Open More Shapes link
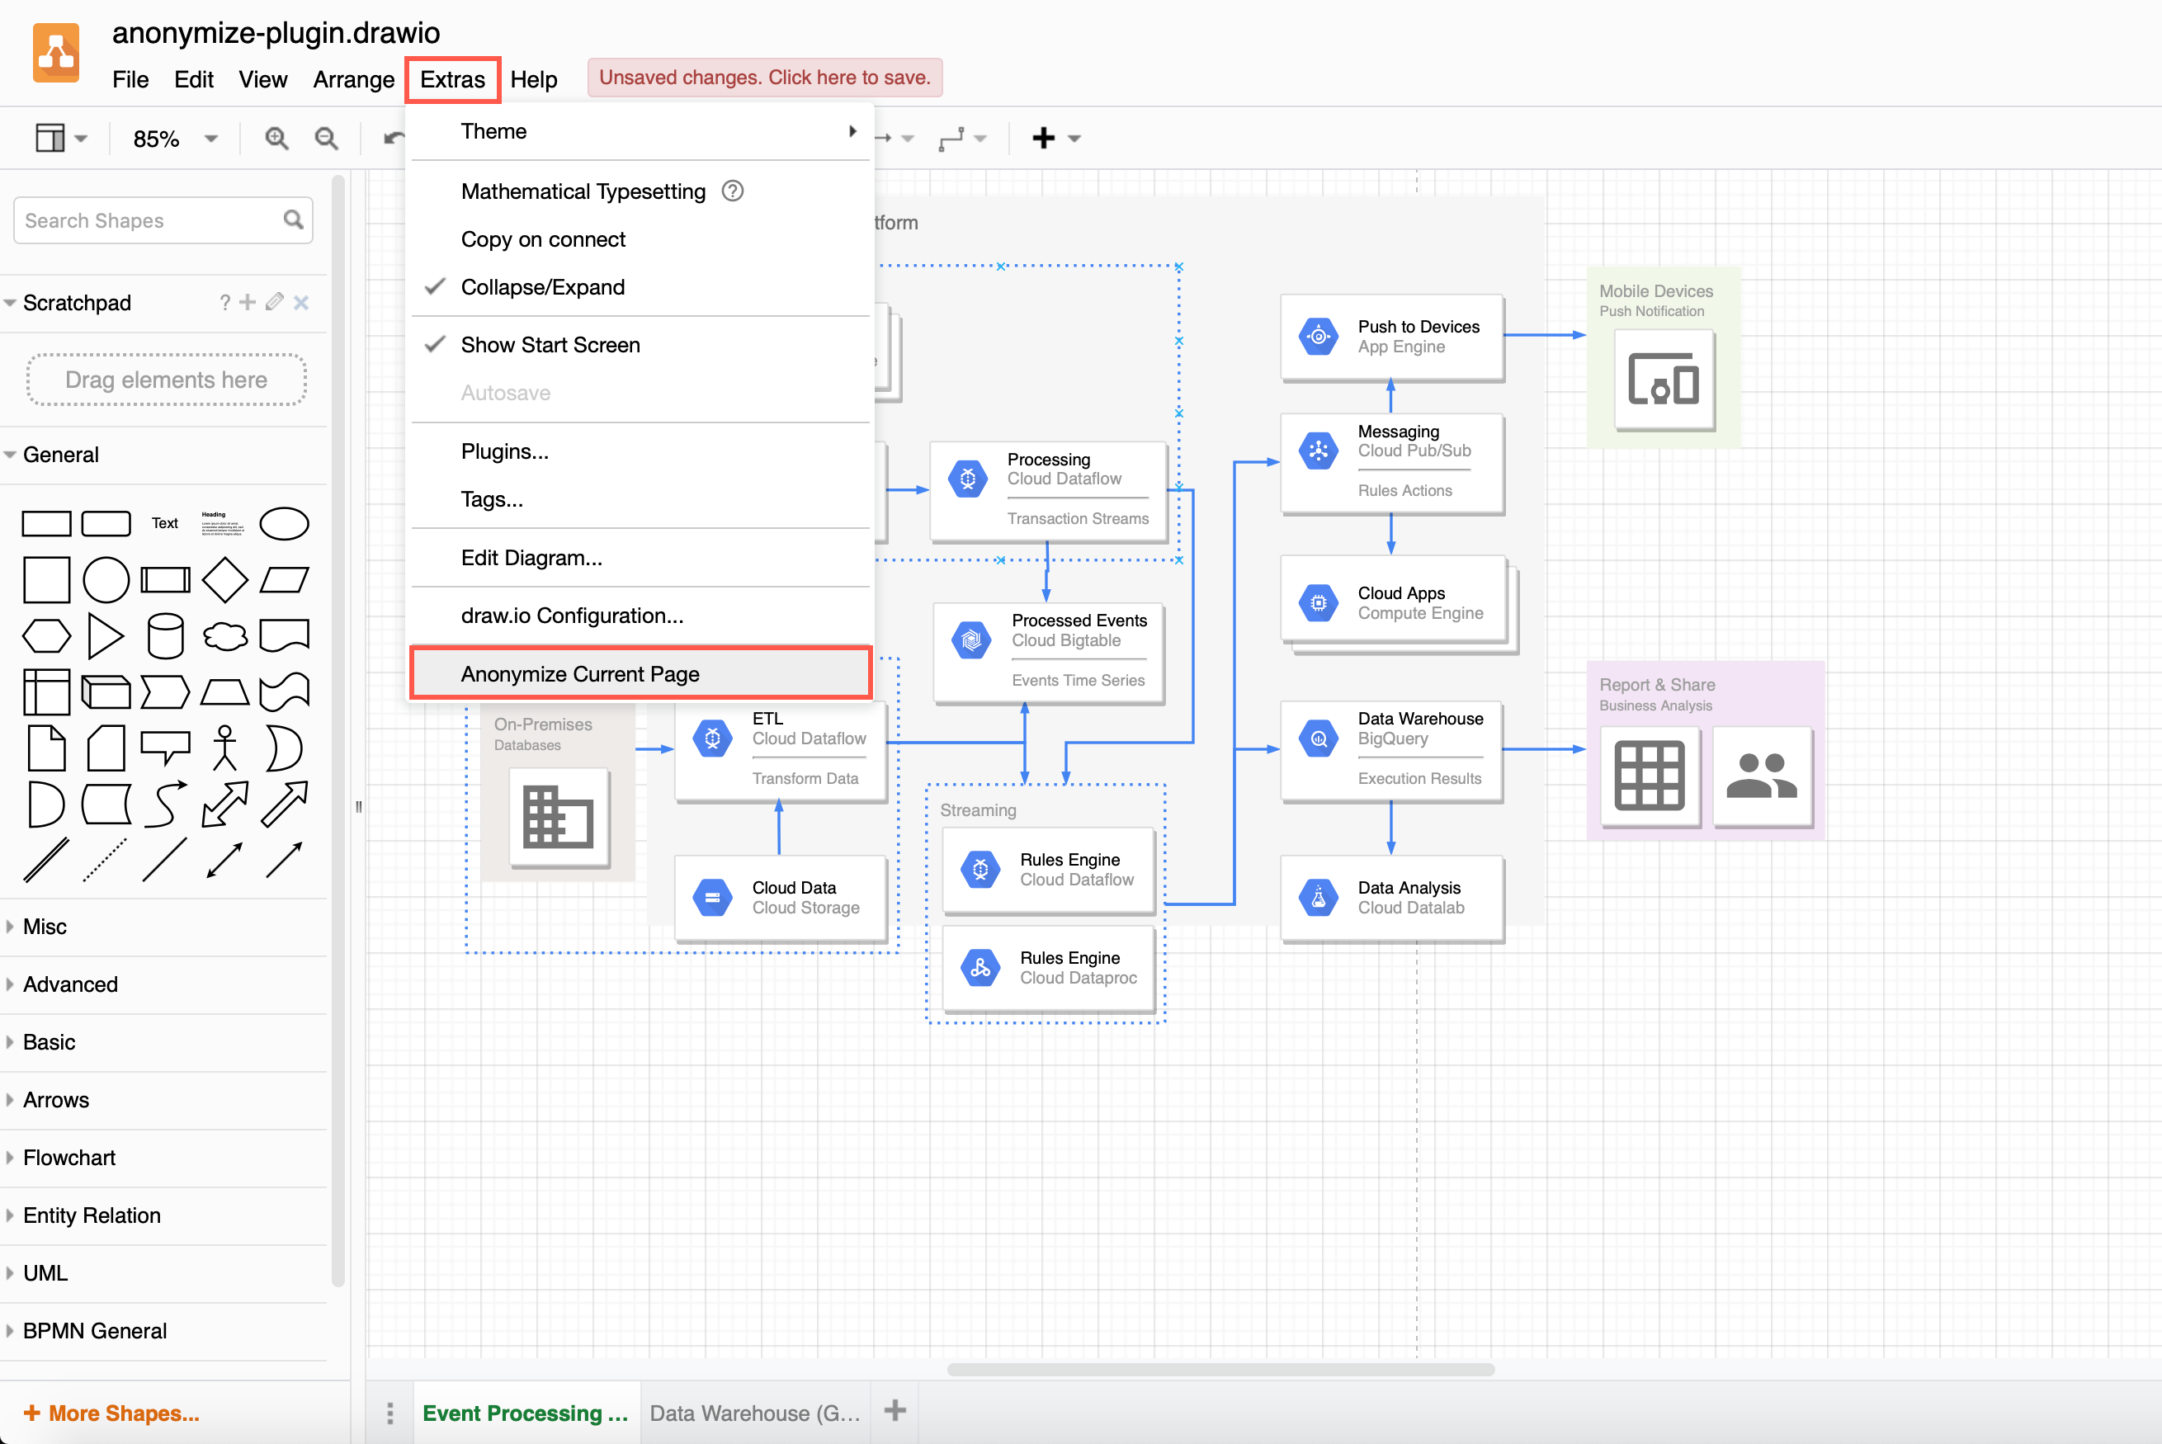This screenshot has width=2162, height=1444. tap(111, 1413)
